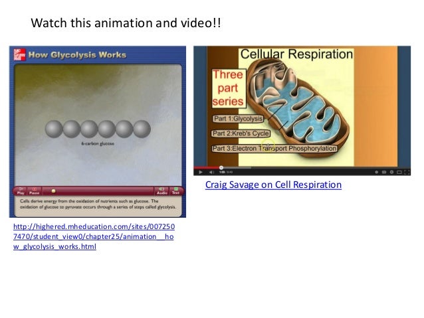The height and width of the screenshot is (318, 424).
Task: Click the video red progress bar handle
Action: (x=221, y=167)
